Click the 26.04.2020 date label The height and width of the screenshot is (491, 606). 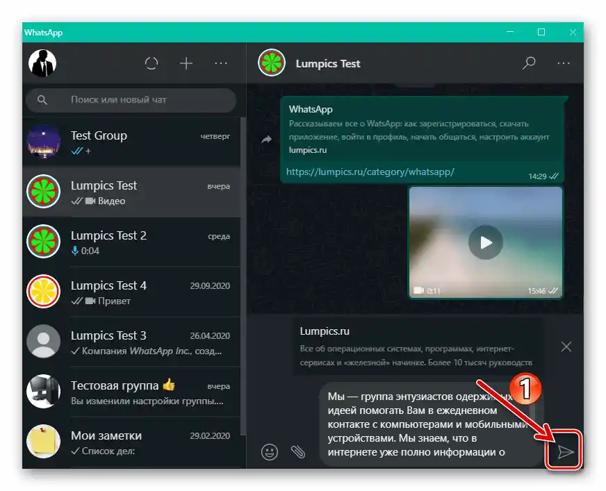[210, 335]
